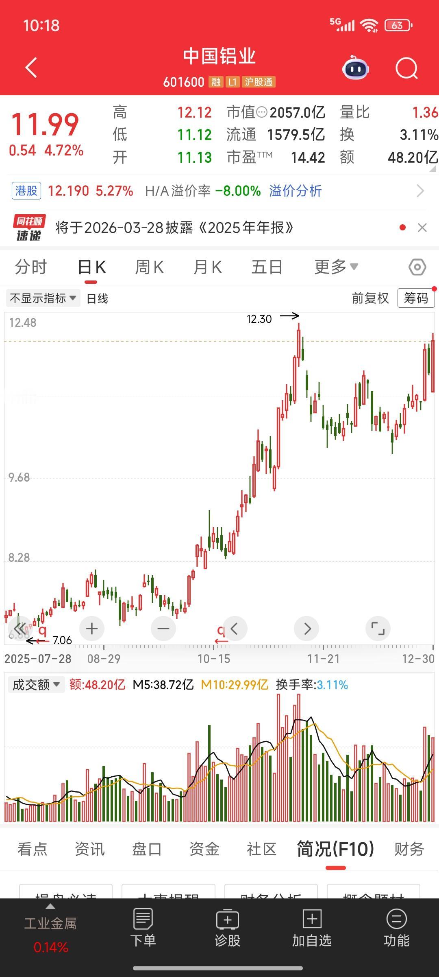Tap the 12.190 Hong Kong share price
The width and height of the screenshot is (439, 977).
pyautogui.click(x=68, y=191)
